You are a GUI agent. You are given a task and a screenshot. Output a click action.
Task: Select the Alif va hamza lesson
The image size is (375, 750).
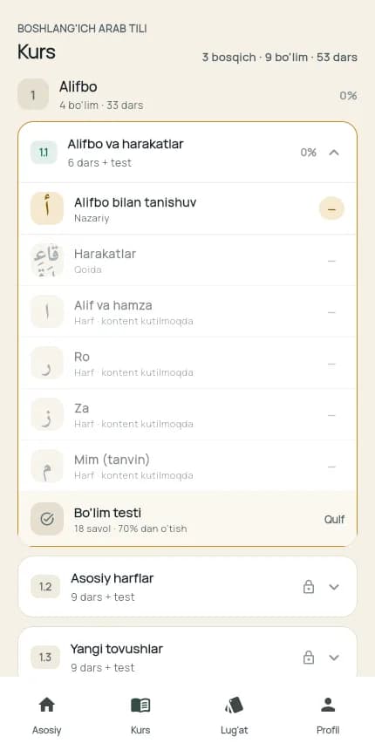click(x=187, y=312)
